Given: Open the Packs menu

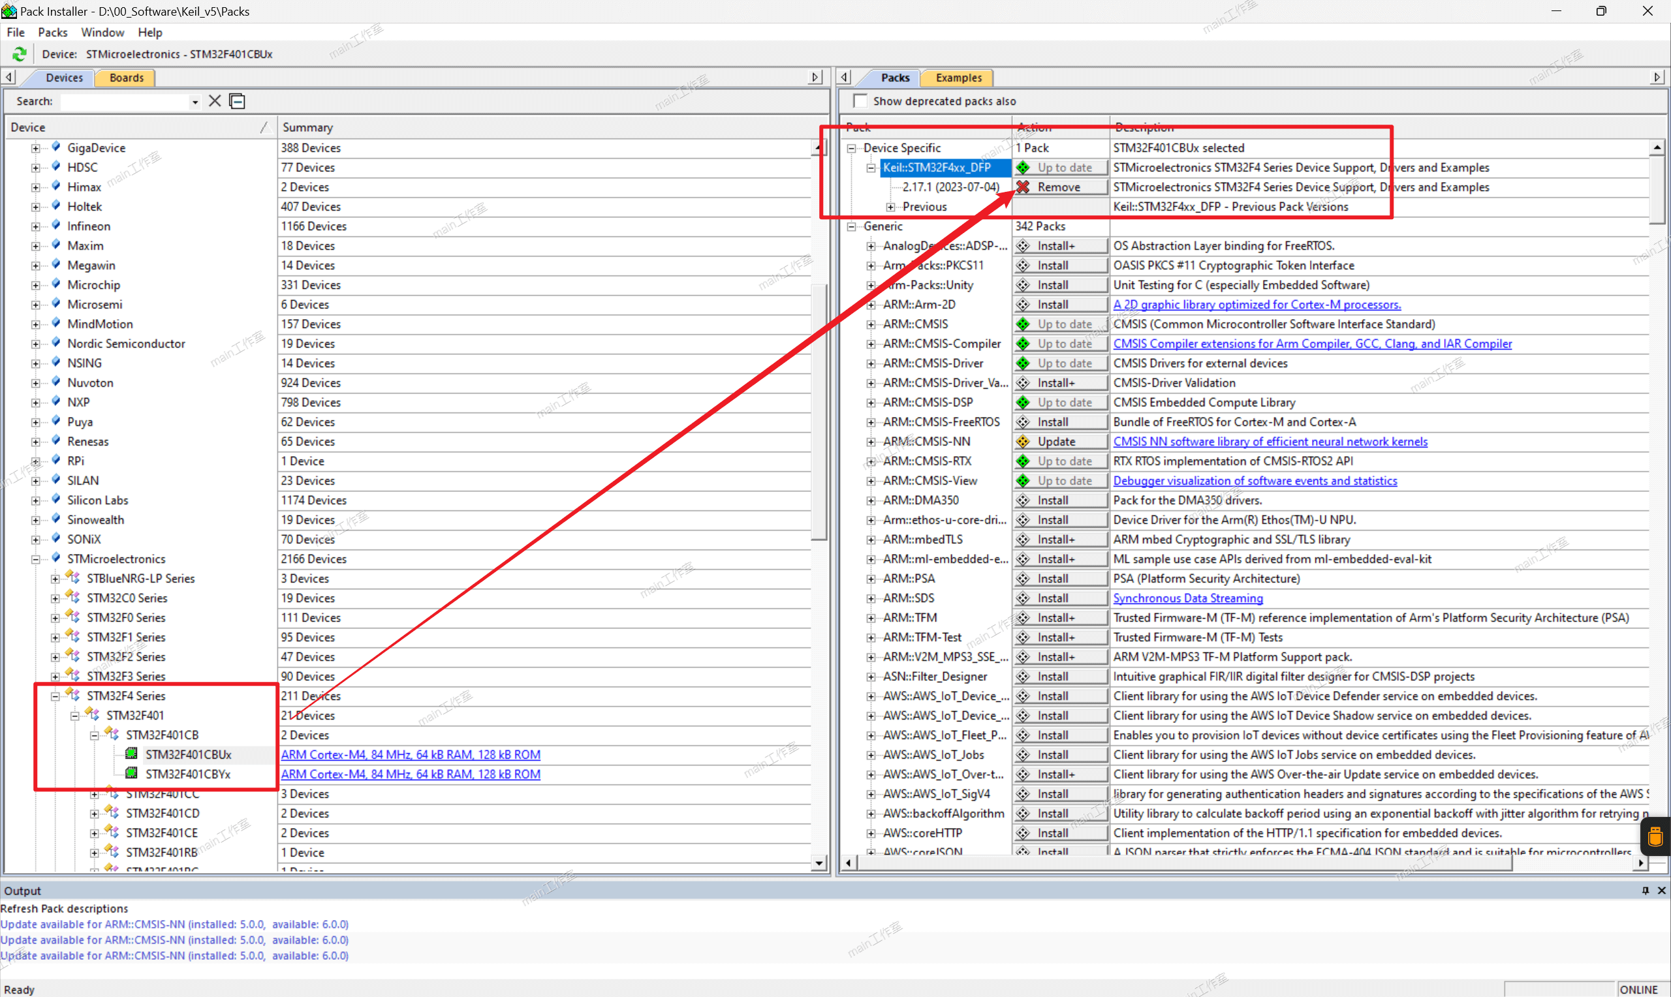Looking at the screenshot, I should [52, 32].
